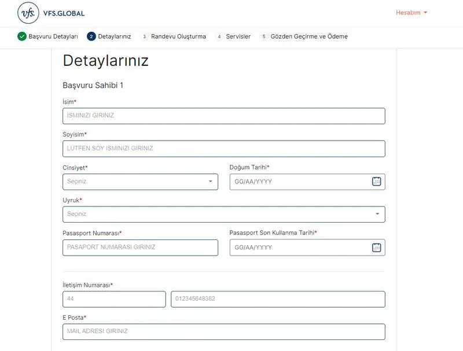This screenshot has width=463, height=351.
Task: Focus the Soyisim input field
Action: click(223, 149)
